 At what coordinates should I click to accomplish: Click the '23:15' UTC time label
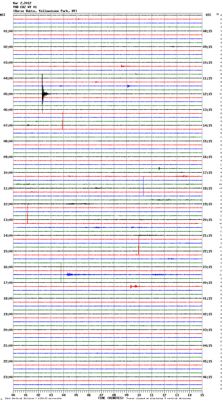(x=208, y=267)
